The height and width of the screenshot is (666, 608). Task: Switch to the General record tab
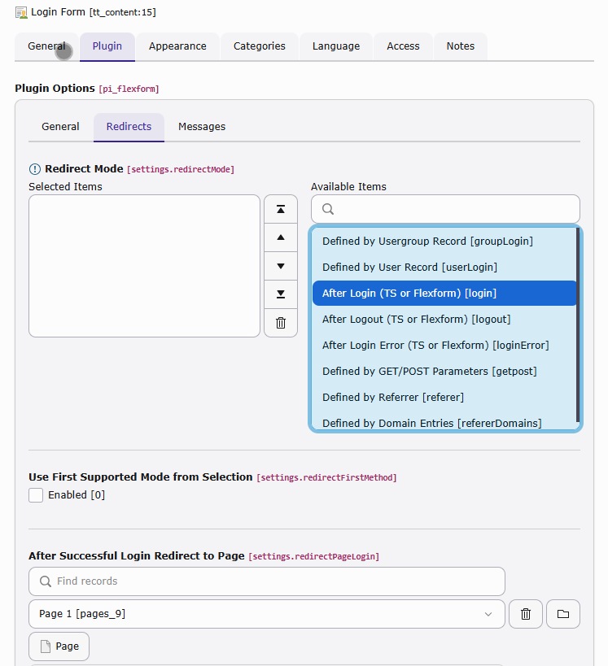[x=46, y=46]
